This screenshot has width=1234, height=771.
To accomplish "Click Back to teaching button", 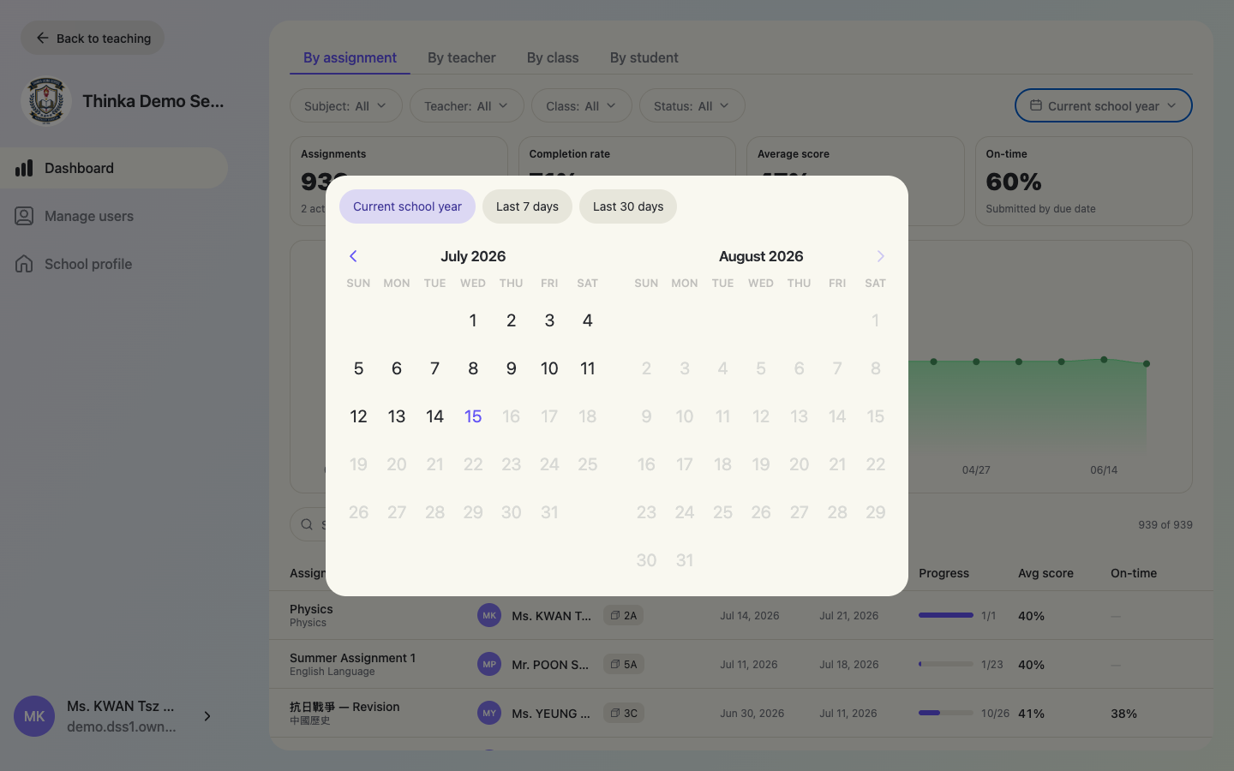I will (93, 38).
